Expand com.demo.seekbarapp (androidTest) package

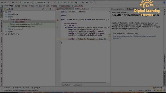[x=9, y=24]
